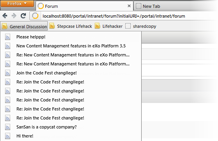The width and height of the screenshot is (218, 141).
Task: Expand the Lifehacker feed bookmark
Action: click(x=108, y=26)
